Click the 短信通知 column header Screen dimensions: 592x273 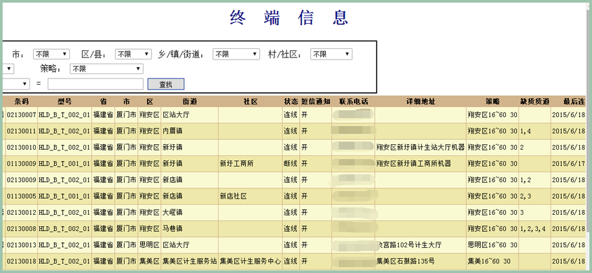(x=316, y=101)
